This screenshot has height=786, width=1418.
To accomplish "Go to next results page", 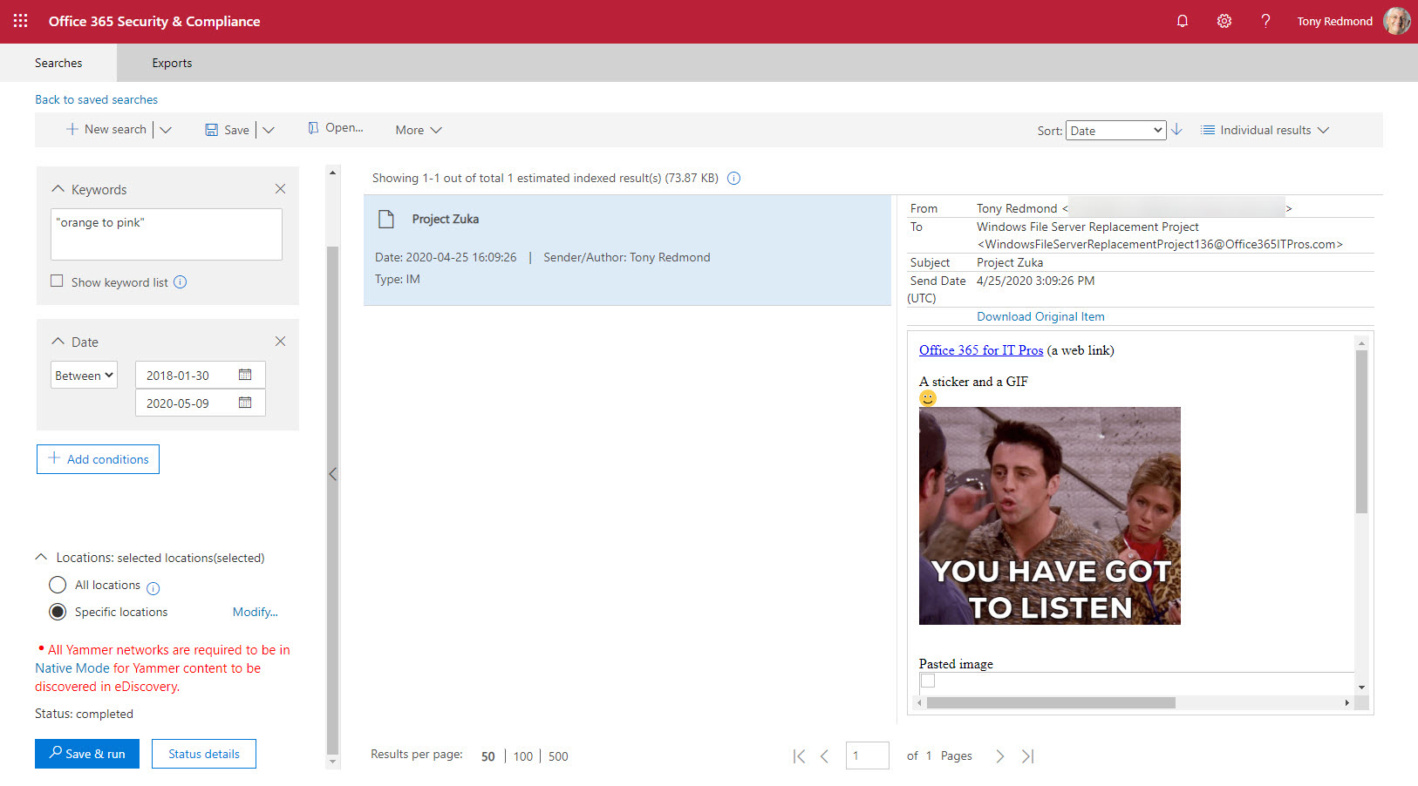I will pos(1000,756).
